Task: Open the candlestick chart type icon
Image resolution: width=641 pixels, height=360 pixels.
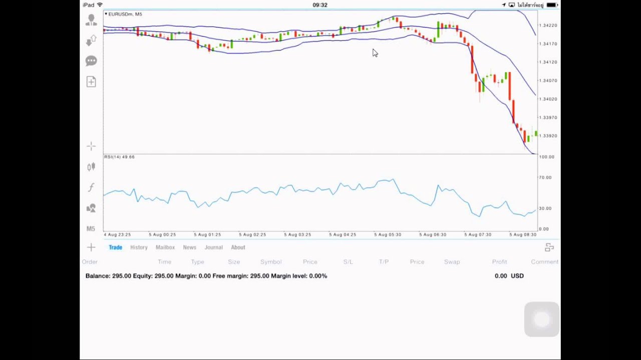Action: pyautogui.click(x=91, y=167)
